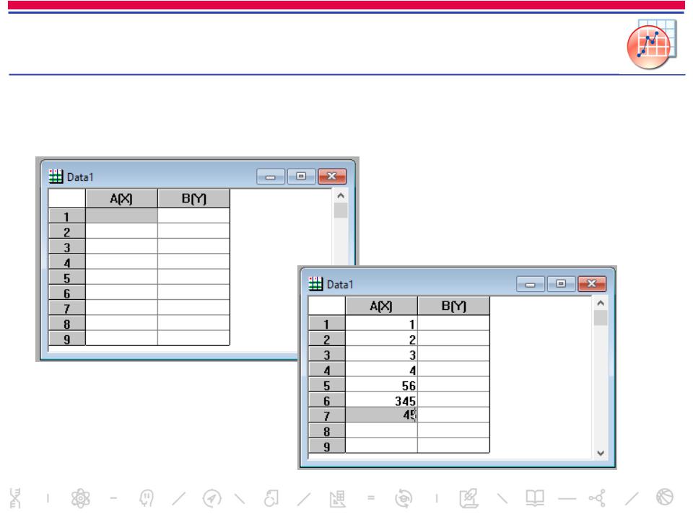Viewport: 693px width, 514px height.
Task: Click the title bar text of the filled Data1 window
Action: (340, 285)
